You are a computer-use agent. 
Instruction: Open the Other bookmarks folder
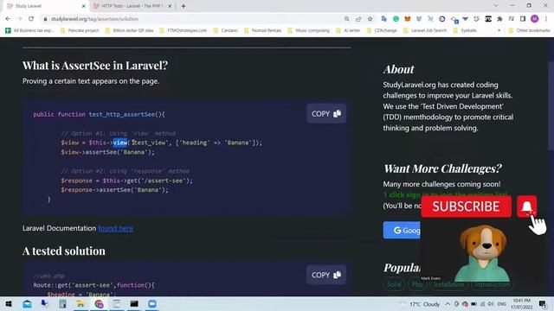[x=529, y=31]
